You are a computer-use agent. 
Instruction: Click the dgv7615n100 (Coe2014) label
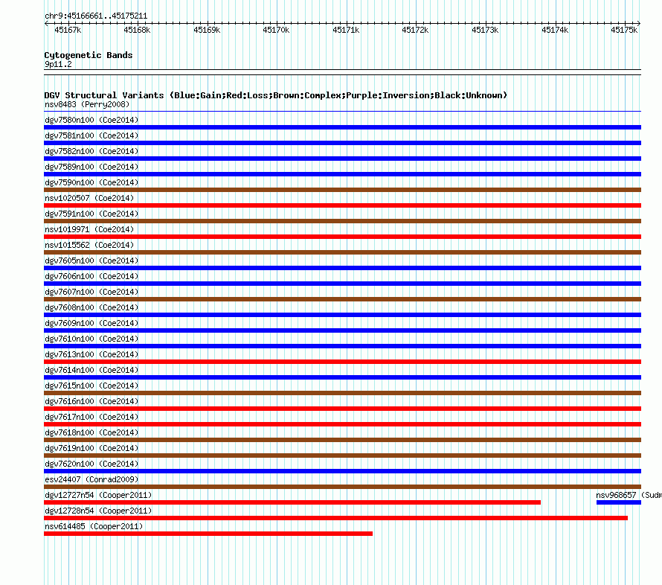tap(91, 386)
